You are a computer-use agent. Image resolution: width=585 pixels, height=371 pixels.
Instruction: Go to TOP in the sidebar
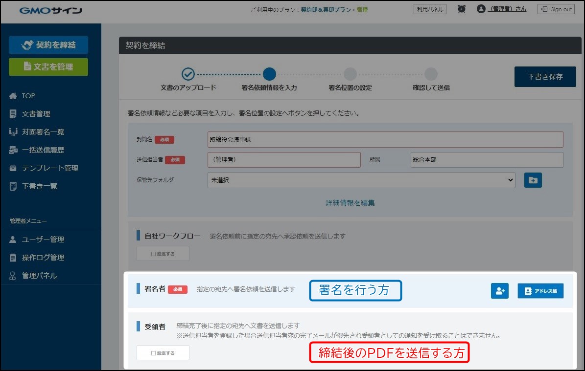(28, 96)
